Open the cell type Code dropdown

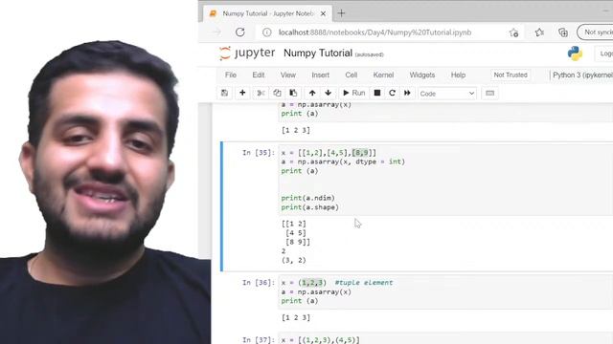click(447, 94)
